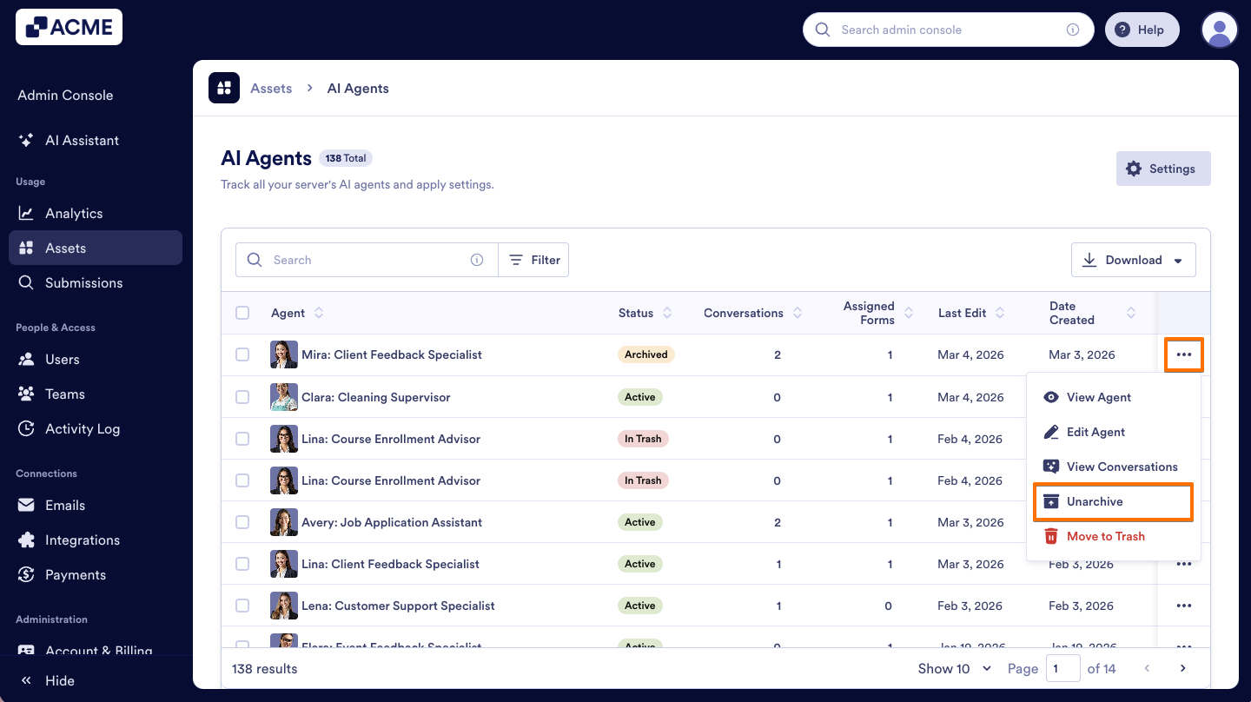Select the Payments sidebar icon

coord(26,574)
